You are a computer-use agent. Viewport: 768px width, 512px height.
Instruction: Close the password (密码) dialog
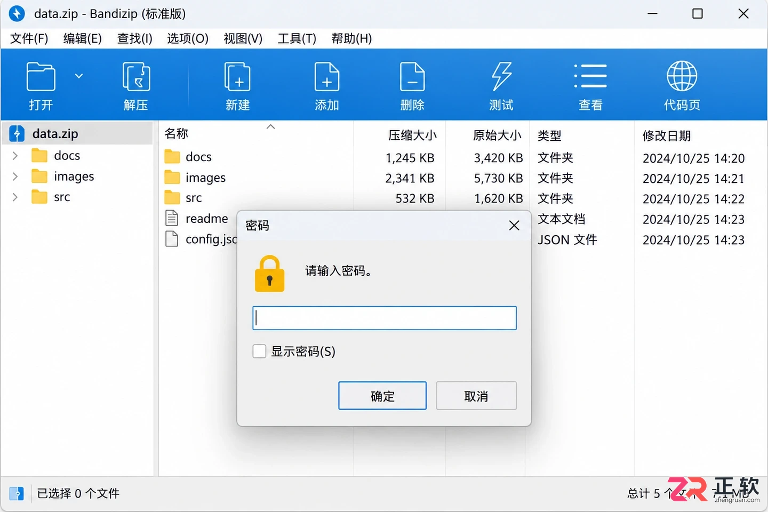(514, 226)
